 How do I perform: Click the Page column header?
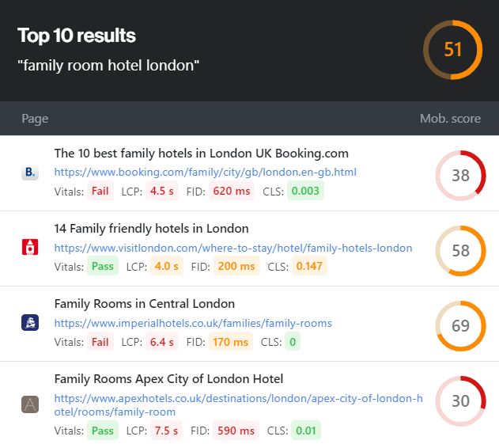pyautogui.click(x=35, y=119)
